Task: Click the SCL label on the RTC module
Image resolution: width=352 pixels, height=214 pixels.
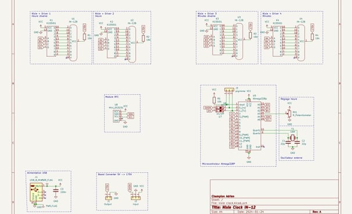Action: [131, 117]
